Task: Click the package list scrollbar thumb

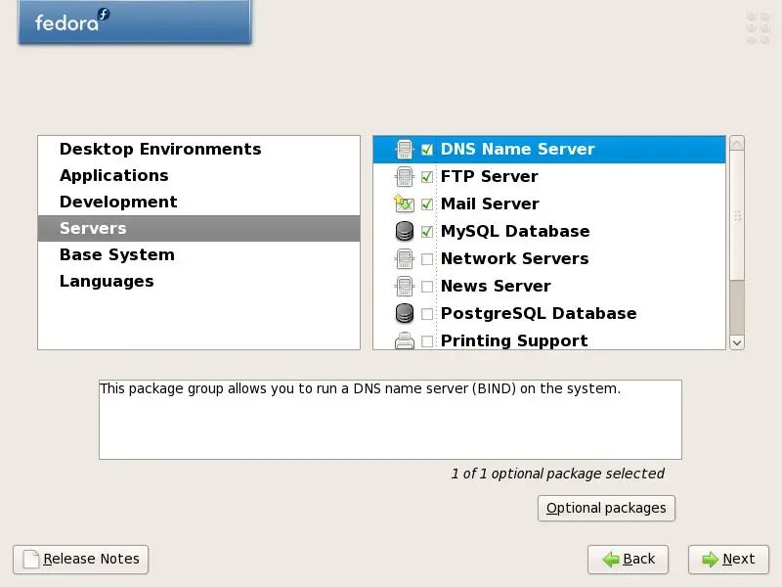Action: click(x=737, y=215)
